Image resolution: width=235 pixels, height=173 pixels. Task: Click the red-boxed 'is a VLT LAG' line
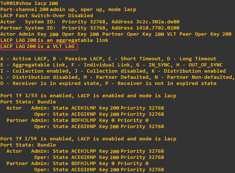point(39,46)
